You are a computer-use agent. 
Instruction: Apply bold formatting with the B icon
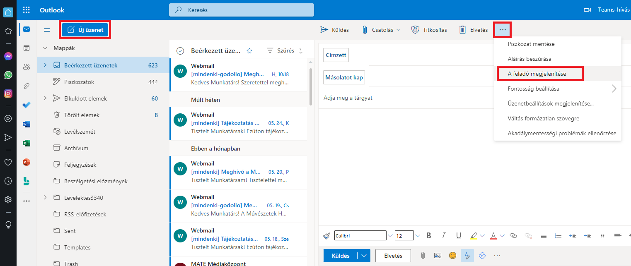point(429,236)
